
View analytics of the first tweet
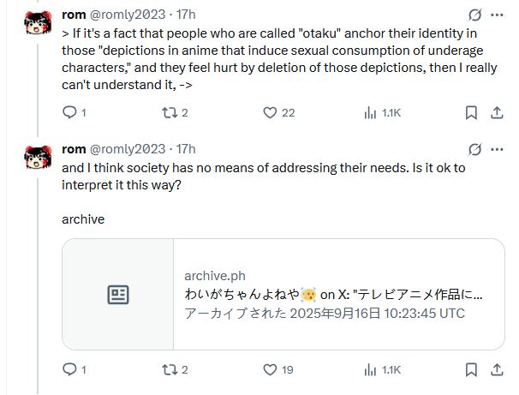point(371,112)
